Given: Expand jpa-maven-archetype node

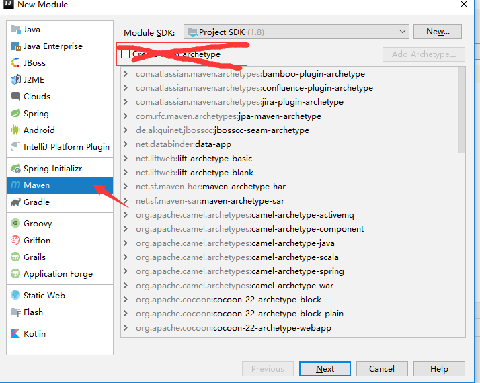Looking at the screenshot, I should (x=126, y=116).
